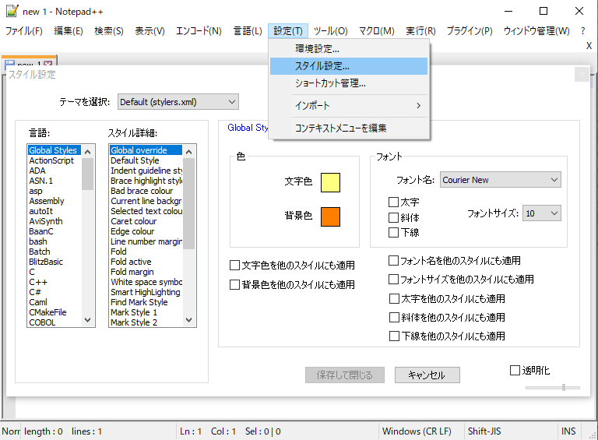Click the Notepad++ app icon in title bar
This screenshot has height=440, width=598.
click(12, 11)
